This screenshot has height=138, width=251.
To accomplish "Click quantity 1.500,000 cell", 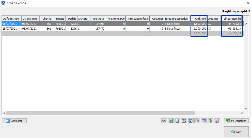I will (x=199, y=24).
